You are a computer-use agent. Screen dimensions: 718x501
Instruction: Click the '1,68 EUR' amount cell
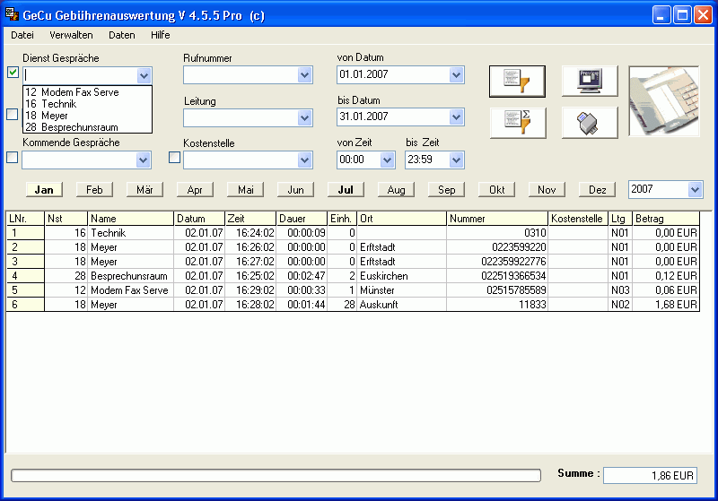(x=666, y=305)
